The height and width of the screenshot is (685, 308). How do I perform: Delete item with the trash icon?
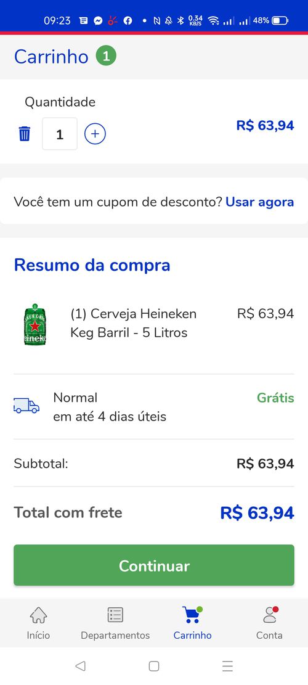(x=25, y=134)
